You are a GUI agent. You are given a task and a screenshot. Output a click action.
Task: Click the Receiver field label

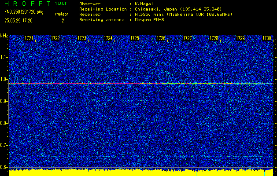90,14
